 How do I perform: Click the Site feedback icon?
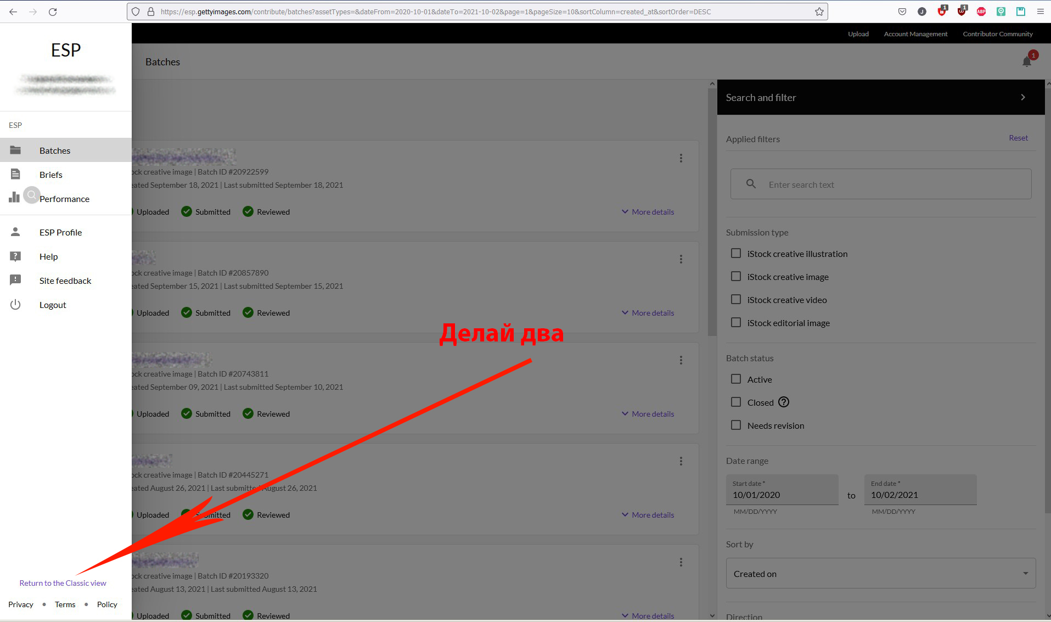(15, 281)
